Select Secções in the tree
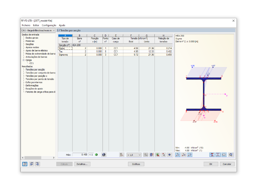 30,44
